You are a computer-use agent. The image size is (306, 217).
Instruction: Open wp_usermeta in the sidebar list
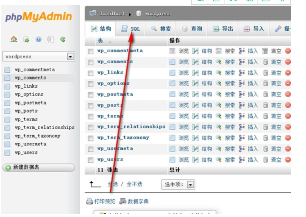(31, 144)
